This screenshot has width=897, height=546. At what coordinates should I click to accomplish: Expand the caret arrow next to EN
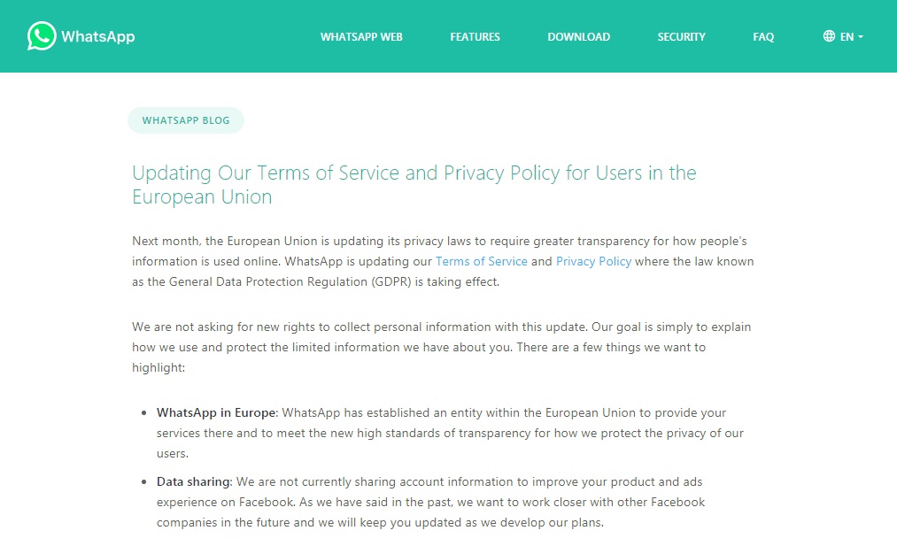[x=861, y=36]
